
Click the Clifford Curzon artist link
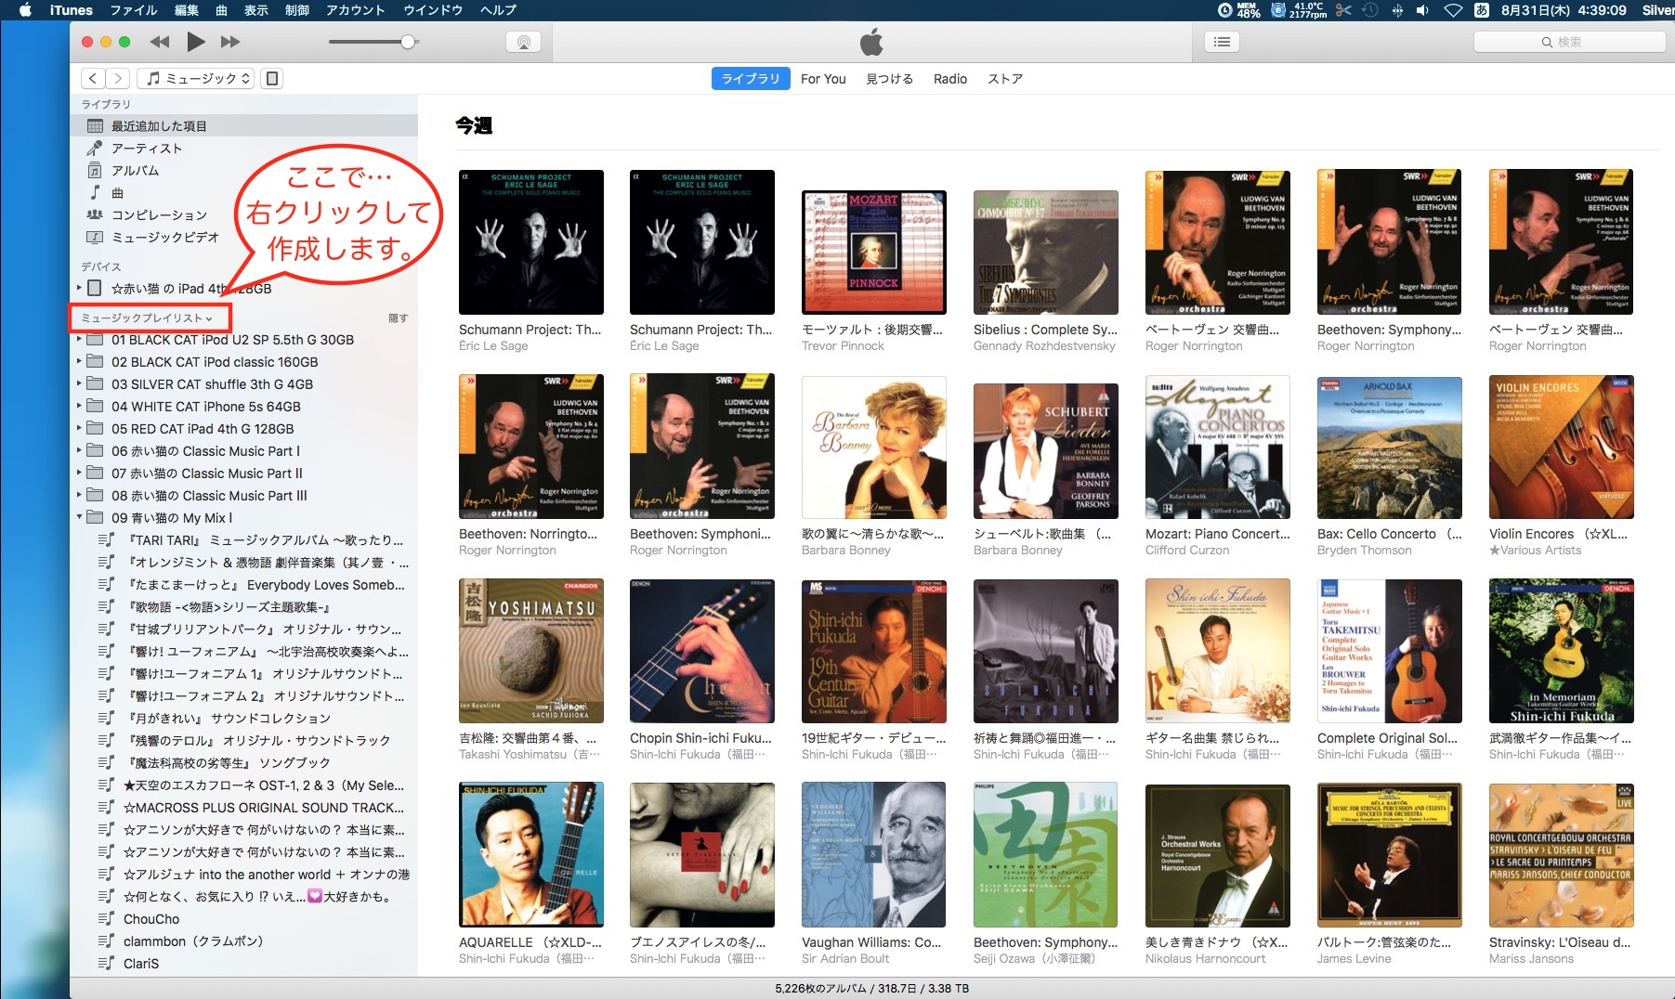(1187, 551)
